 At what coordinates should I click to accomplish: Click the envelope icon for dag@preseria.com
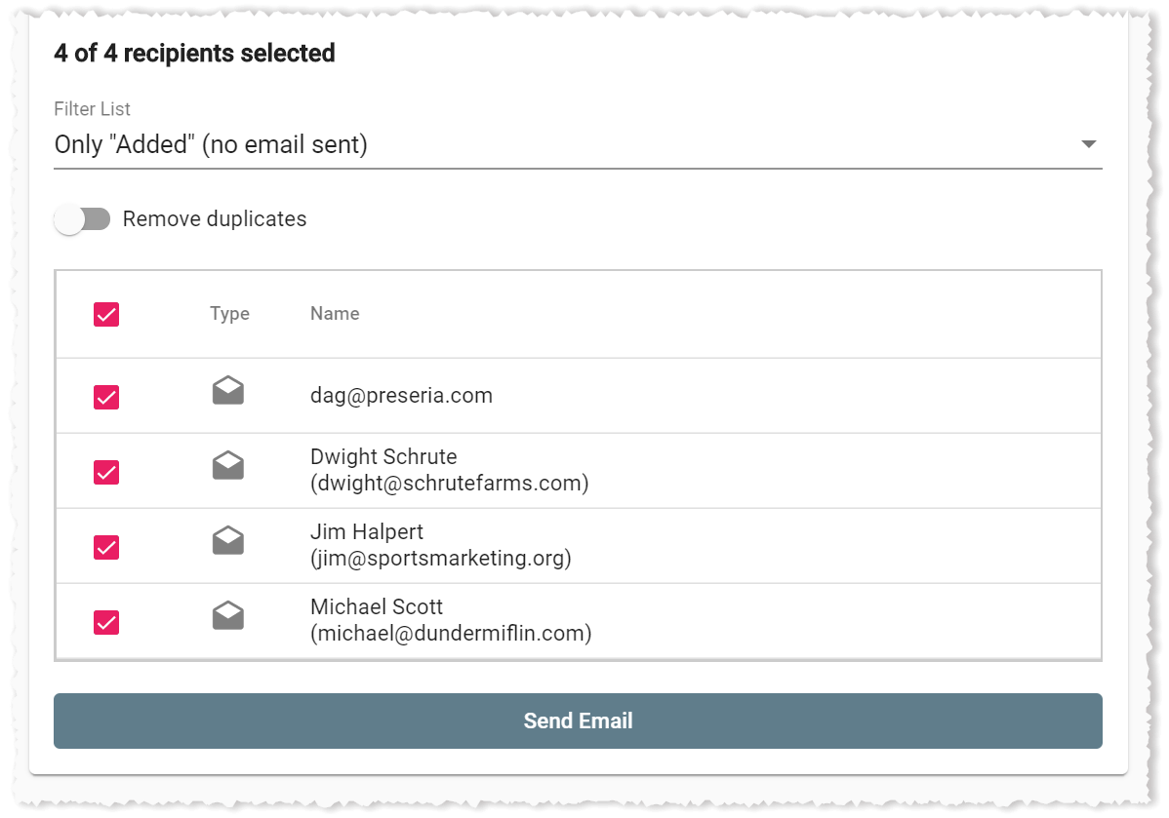pyautogui.click(x=228, y=390)
